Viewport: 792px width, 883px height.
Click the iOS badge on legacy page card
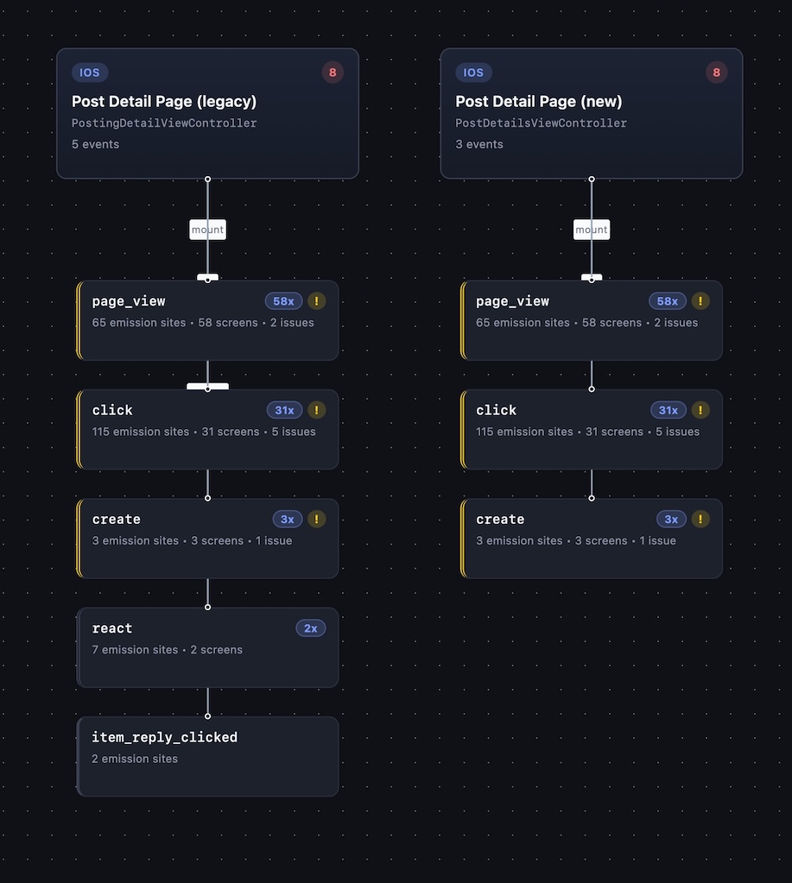click(90, 73)
